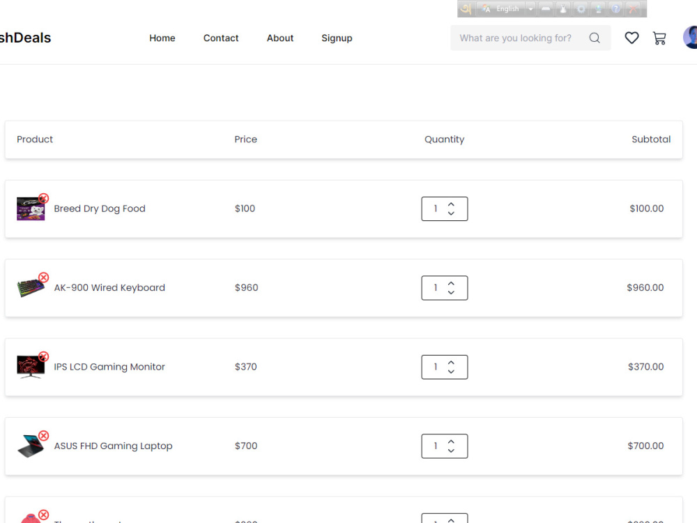The height and width of the screenshot is (523, 697).
Task: Click the Avro keyboard logo icon
Action: (x=466, y=9)
